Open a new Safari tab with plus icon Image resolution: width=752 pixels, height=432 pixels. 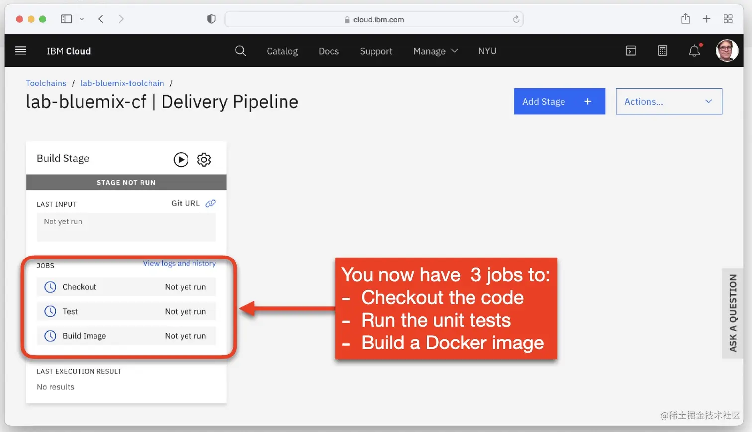pos(706,19)
